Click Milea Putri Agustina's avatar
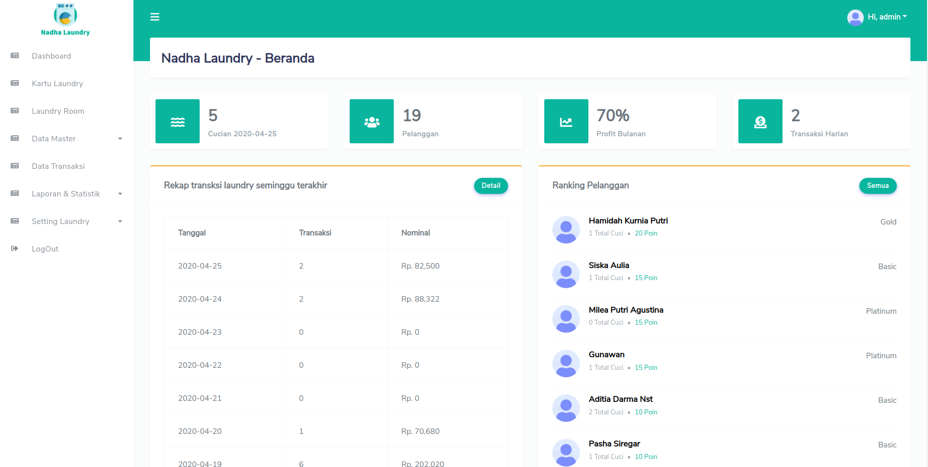The image size is (928, 467). (x=566, y=319)
